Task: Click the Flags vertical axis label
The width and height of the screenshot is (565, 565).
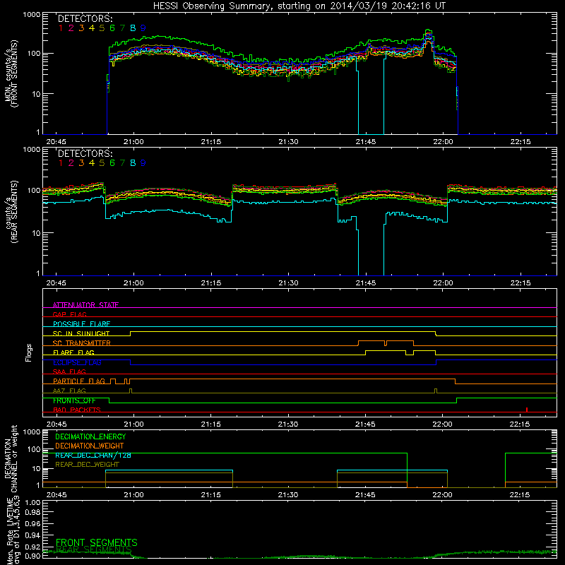Action: (29, 352)
